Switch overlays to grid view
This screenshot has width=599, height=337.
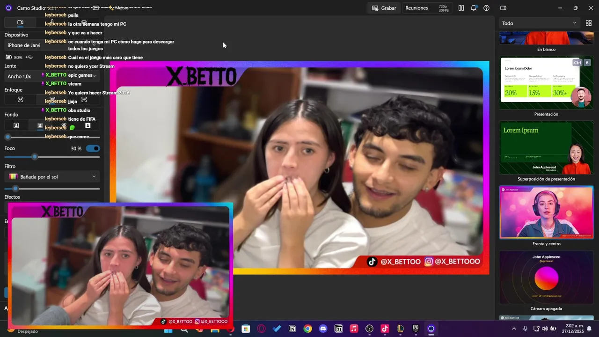pyautogui.click(x=589, y=23)
